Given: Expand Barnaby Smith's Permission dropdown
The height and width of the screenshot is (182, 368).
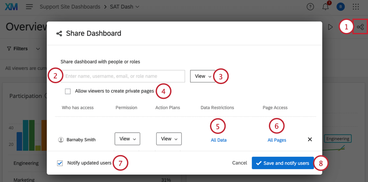Looking at the screenshot, I should [127, 139].
